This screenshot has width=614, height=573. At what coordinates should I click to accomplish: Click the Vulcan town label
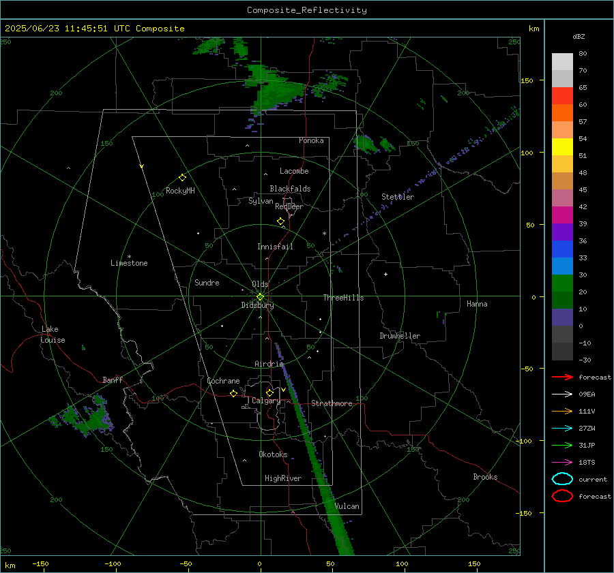pyautogui.click(x=347, y=506)
